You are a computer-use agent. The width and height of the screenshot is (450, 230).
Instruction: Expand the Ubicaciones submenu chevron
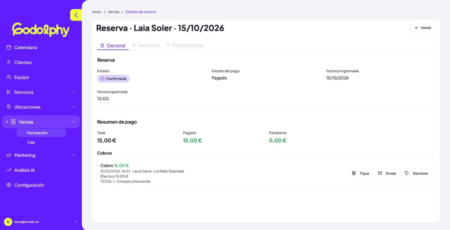click(x=74, y=107)
